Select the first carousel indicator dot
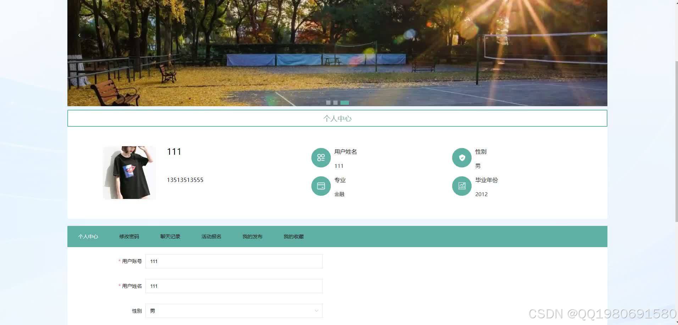The width and height of the screenshot is (678, 325). click(x=328, y=103)
